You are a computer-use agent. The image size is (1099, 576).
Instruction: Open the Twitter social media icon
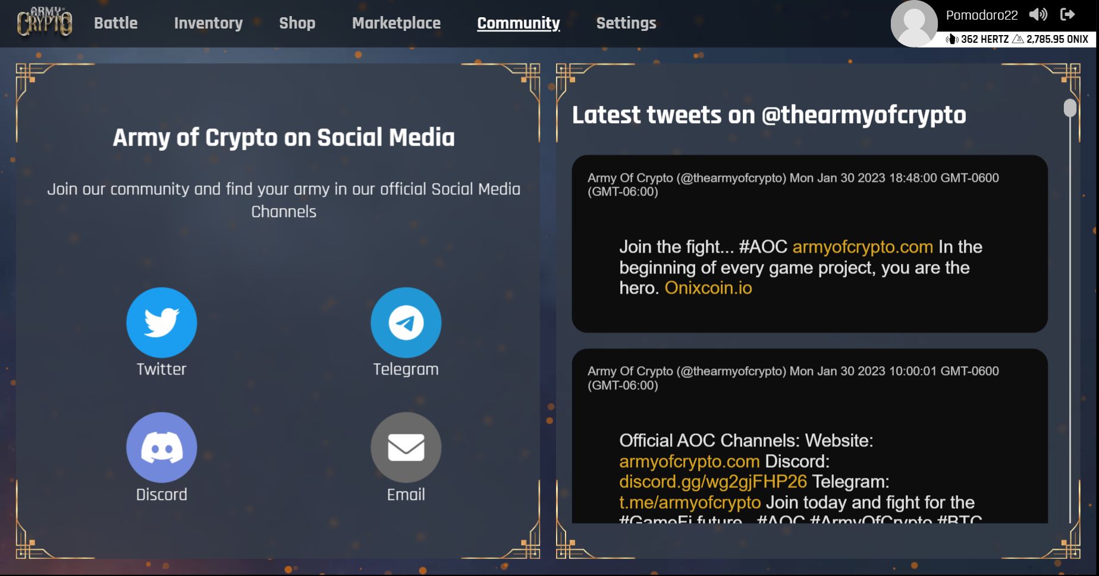[x=161, y=323]
